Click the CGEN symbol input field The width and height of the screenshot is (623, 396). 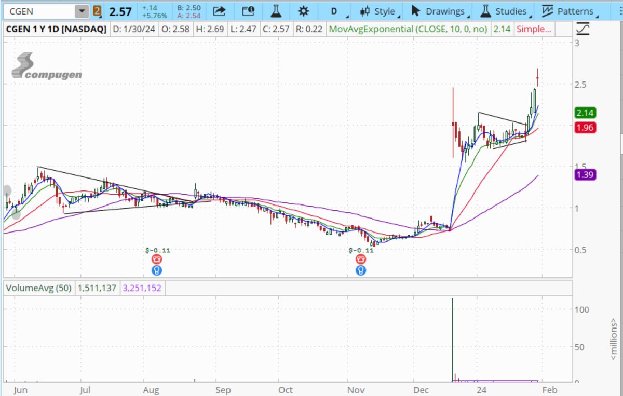(x=39, y=11)
